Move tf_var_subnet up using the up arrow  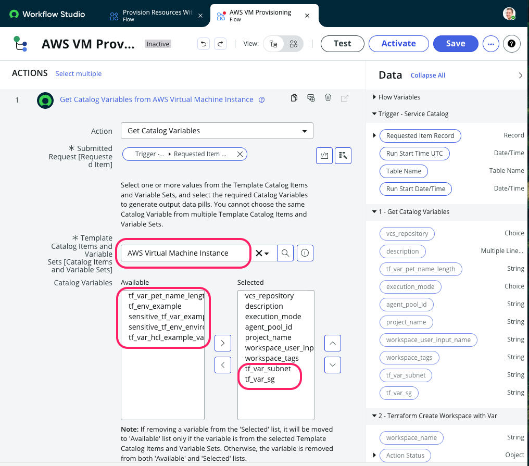click(x=332, y=343)
